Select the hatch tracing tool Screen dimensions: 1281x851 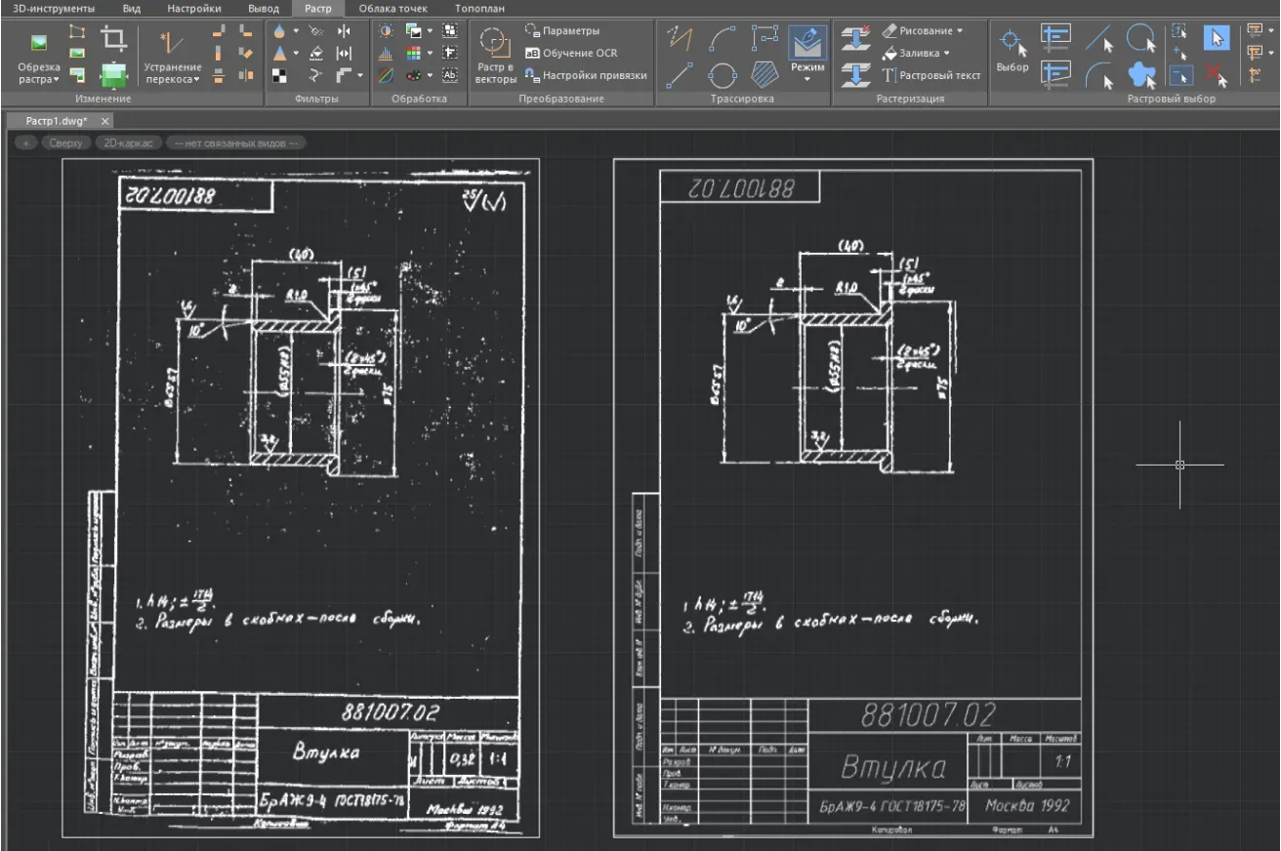coord(764,74)
